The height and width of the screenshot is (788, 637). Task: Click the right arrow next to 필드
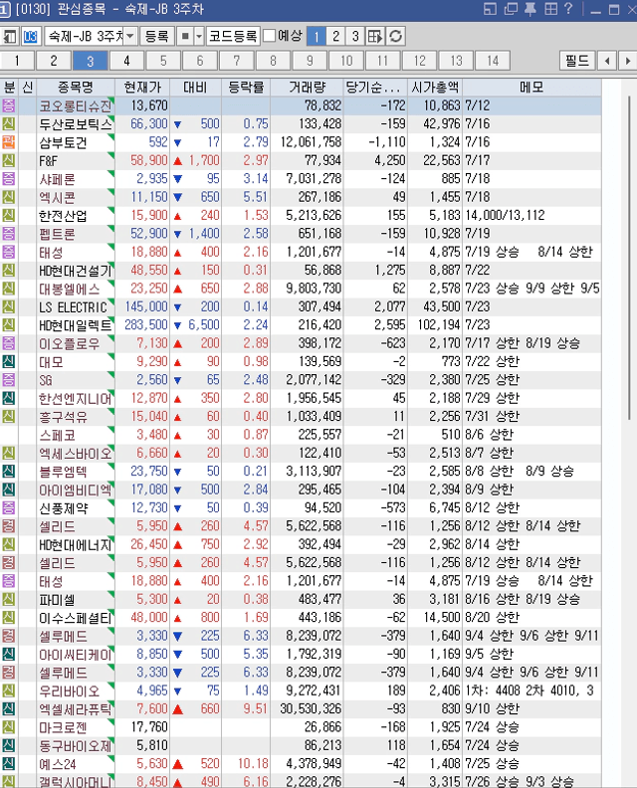(x=628, y=61)
